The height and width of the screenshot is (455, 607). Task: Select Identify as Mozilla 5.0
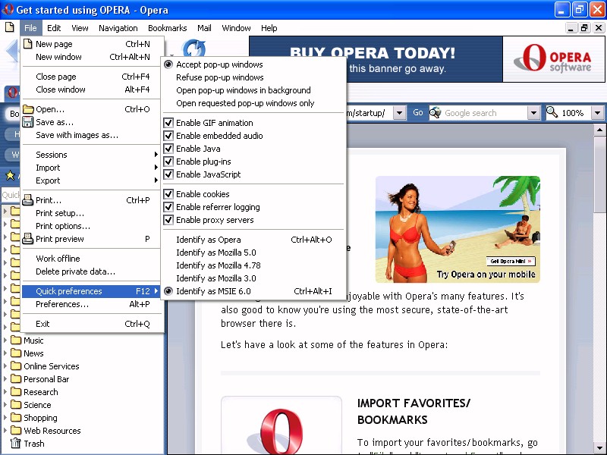pos(253,253)
